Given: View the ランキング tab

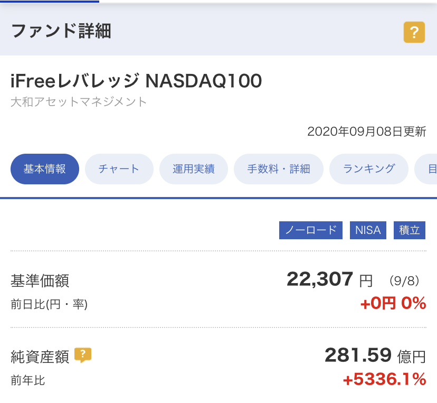Looking at the screenshot, I should point(369,168).
